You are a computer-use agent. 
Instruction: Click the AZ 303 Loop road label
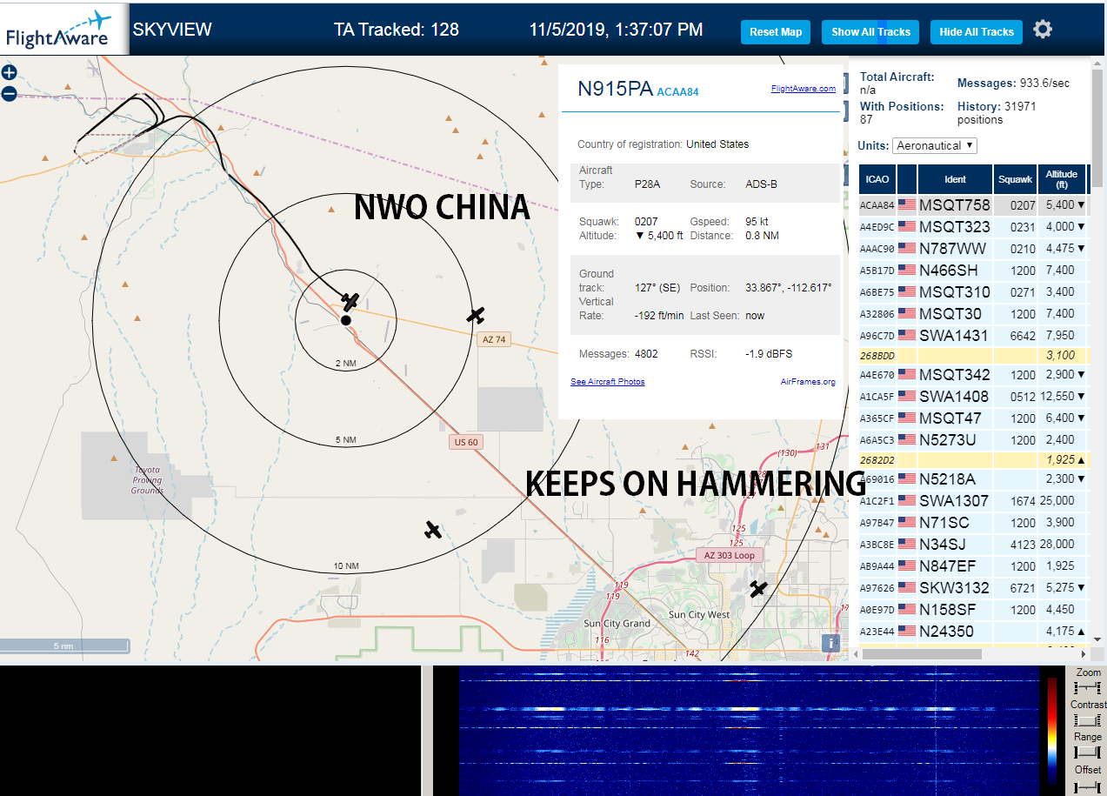pos(730,555)
